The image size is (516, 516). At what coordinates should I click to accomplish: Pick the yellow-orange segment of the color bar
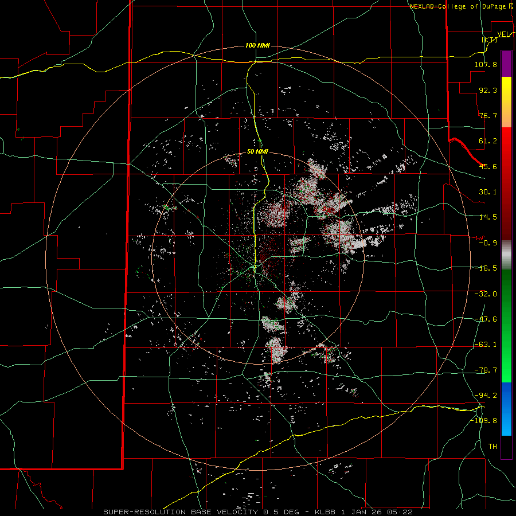tap(506, 102)
